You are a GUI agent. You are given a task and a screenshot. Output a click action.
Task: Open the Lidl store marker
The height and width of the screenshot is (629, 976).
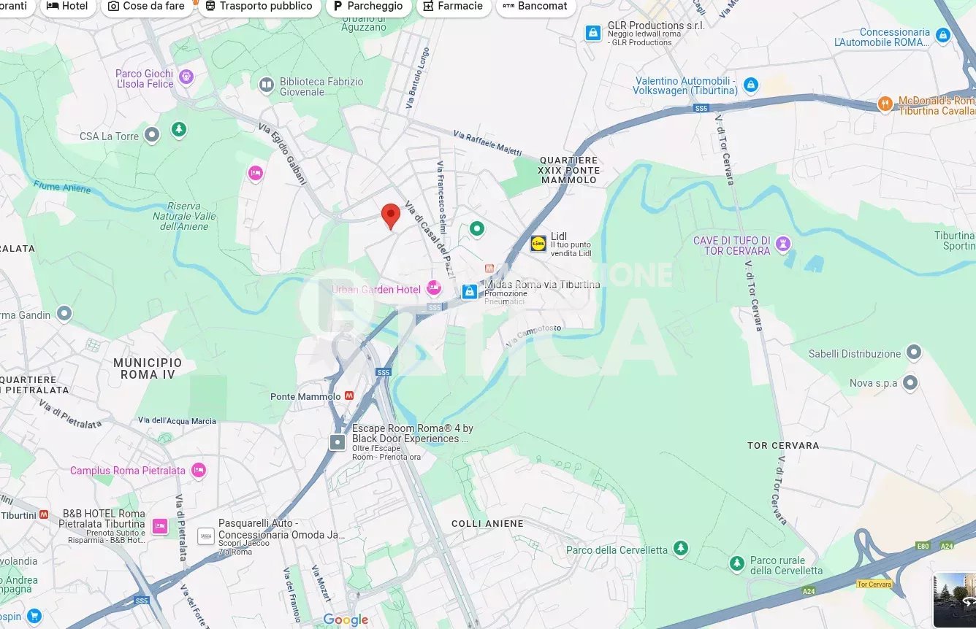[x=538, y=244]
